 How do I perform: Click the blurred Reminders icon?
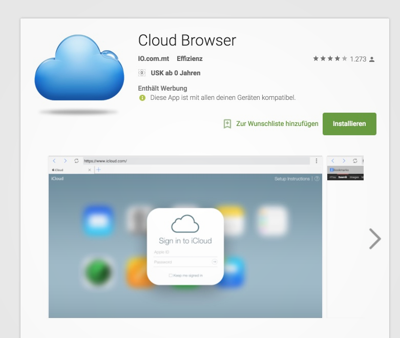pos(272,221)
